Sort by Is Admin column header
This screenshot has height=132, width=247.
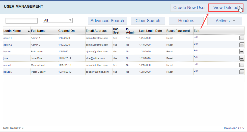(x=131, y=31)
